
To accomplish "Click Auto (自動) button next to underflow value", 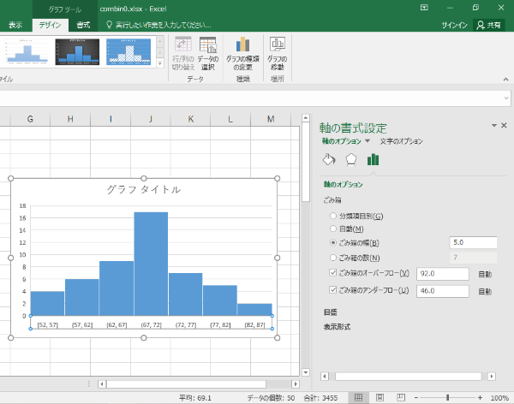I will coord(485,291).
